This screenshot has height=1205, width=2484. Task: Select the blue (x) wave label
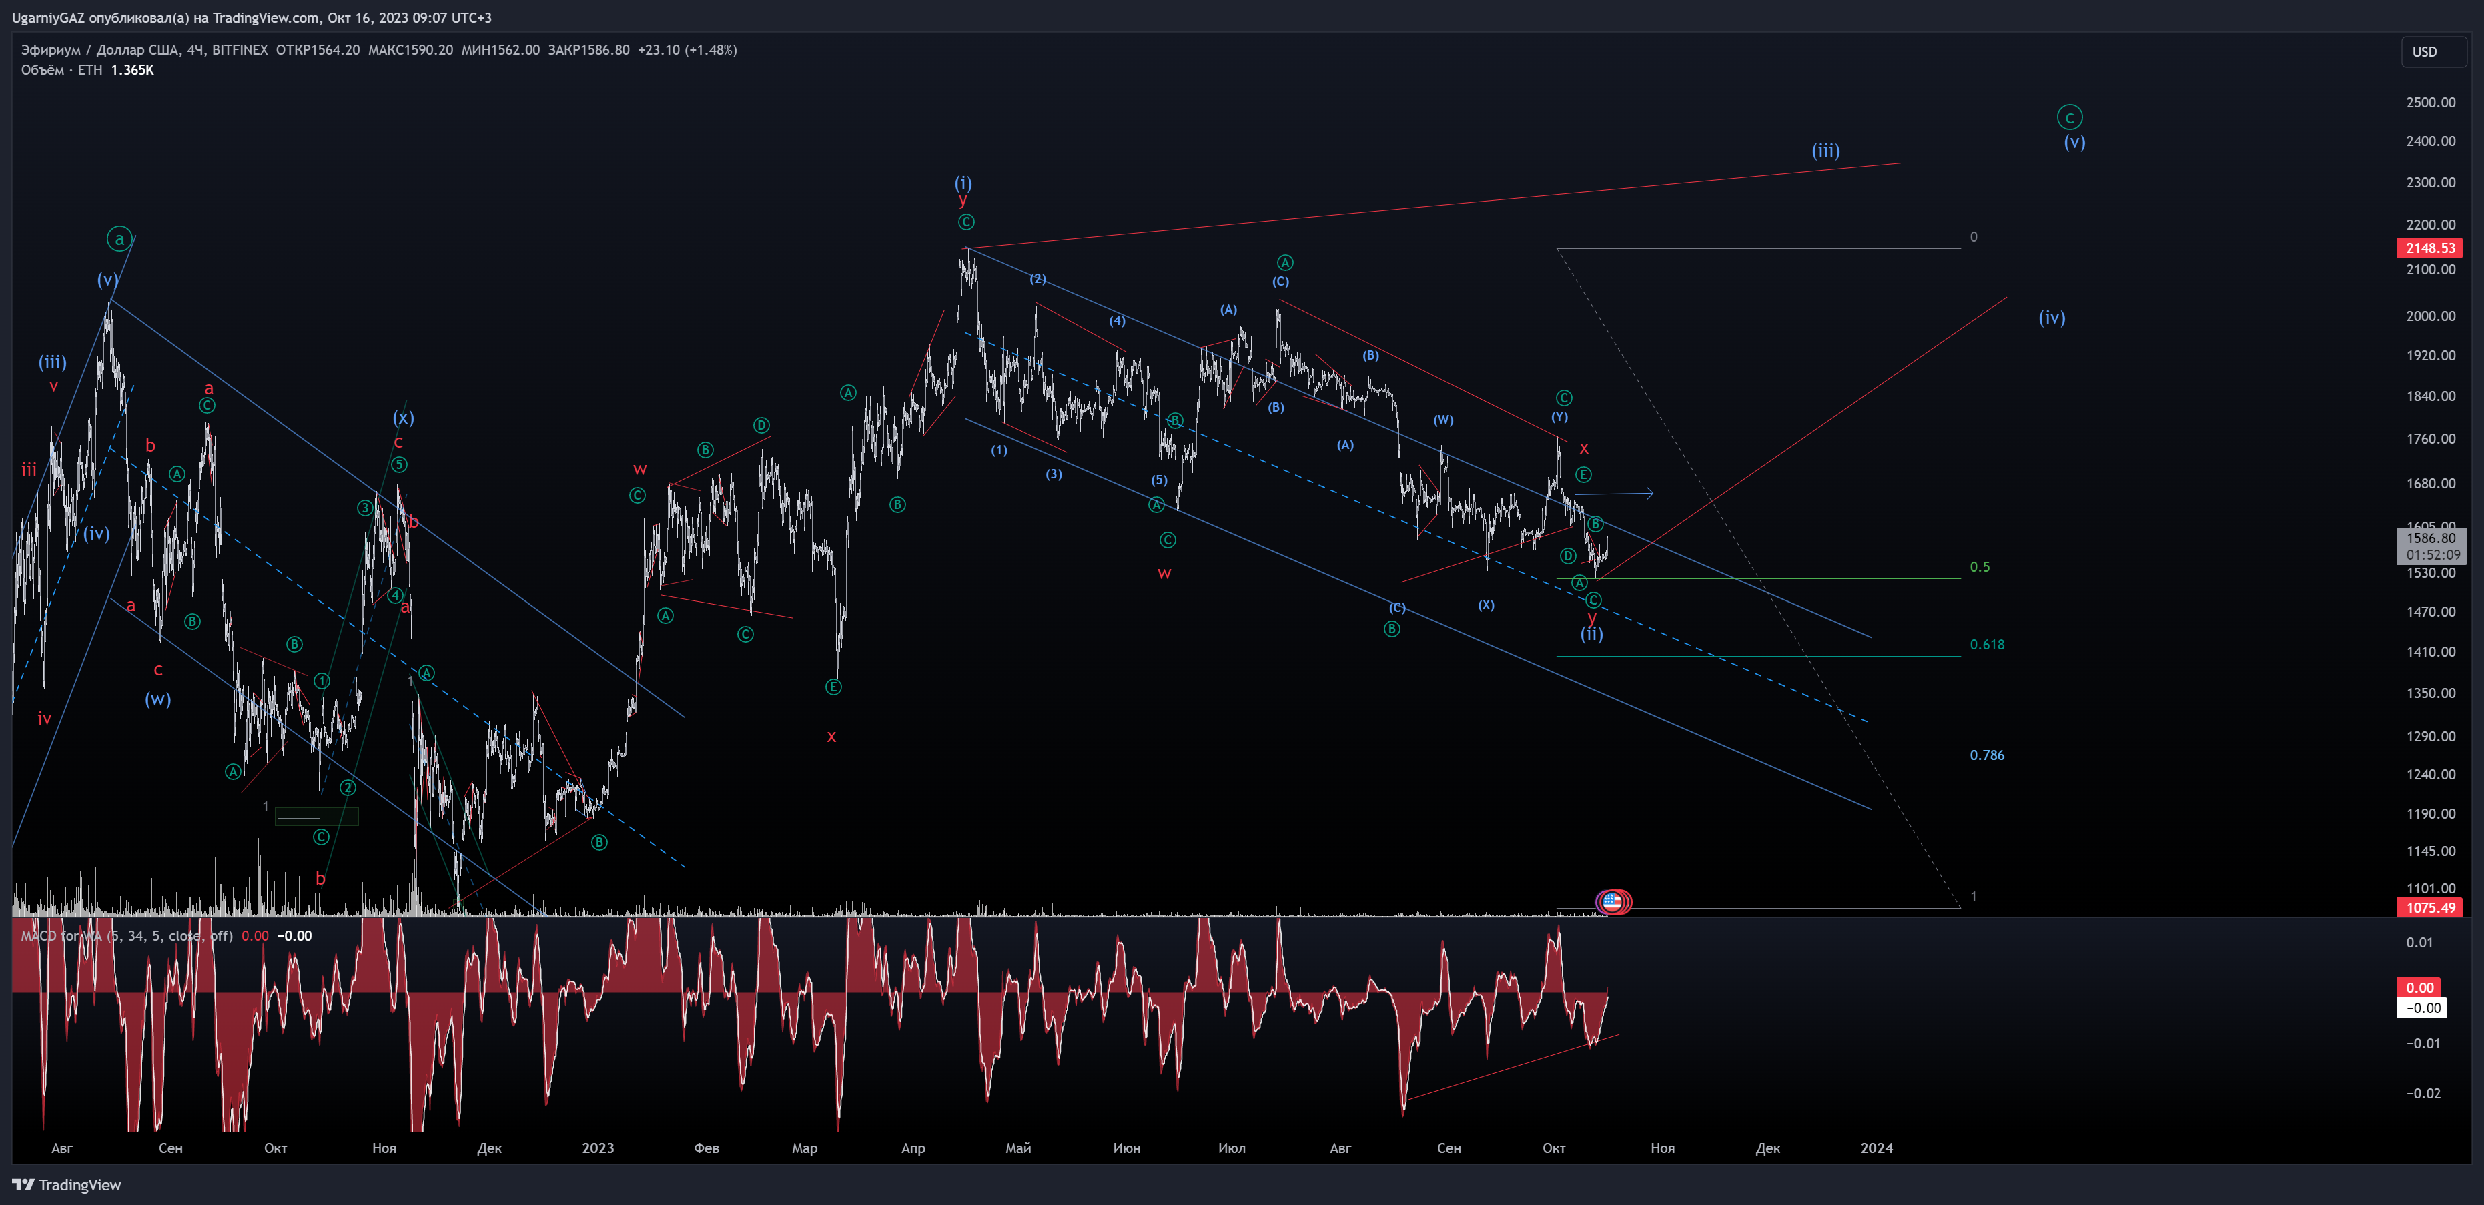coord(403,418)
